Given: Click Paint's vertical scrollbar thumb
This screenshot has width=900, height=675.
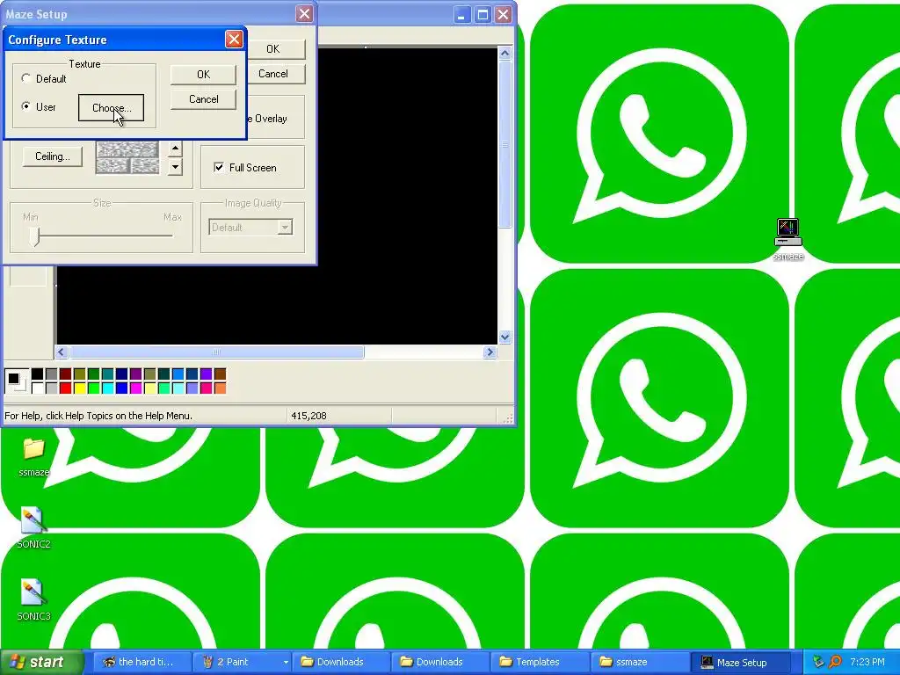Looking at the screenshot, I should (x=505, y=144).
